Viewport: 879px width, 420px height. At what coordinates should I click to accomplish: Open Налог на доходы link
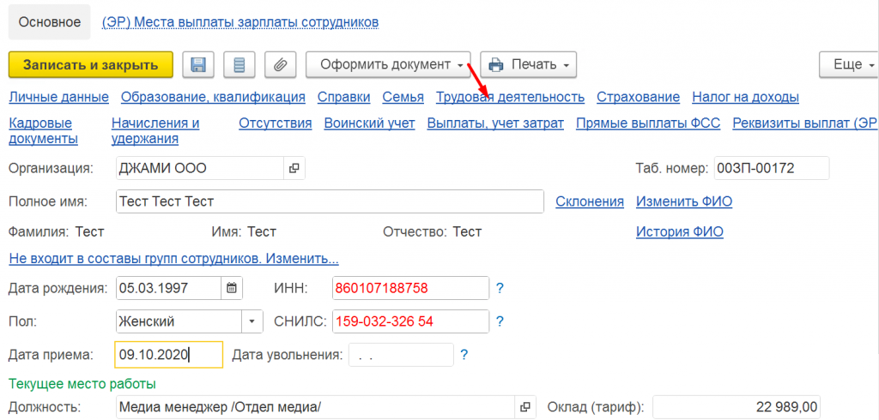point(746,98)
